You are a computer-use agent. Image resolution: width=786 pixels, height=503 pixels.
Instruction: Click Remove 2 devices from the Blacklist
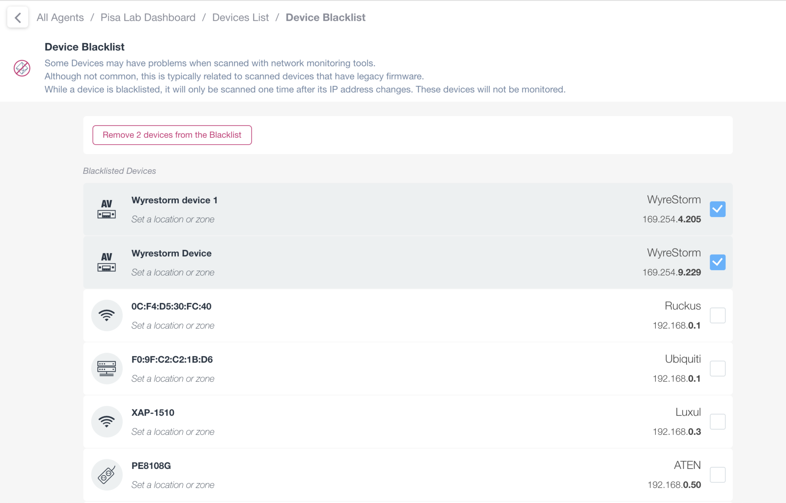[x=172, y=135]
